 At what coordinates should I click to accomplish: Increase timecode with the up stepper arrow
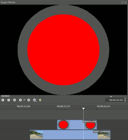click(x=125, y=99)
